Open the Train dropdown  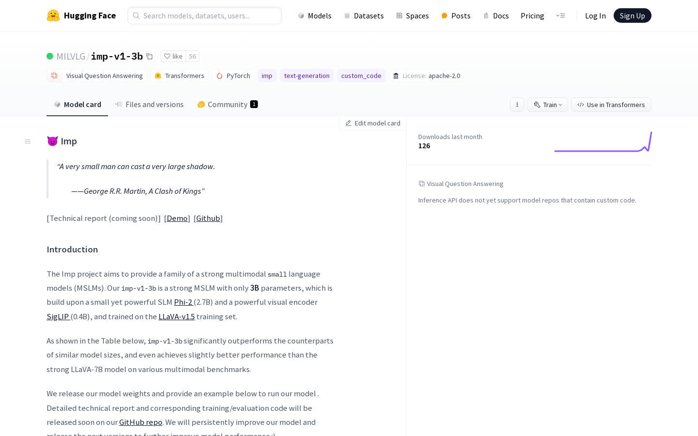click(x=548, y=105)
